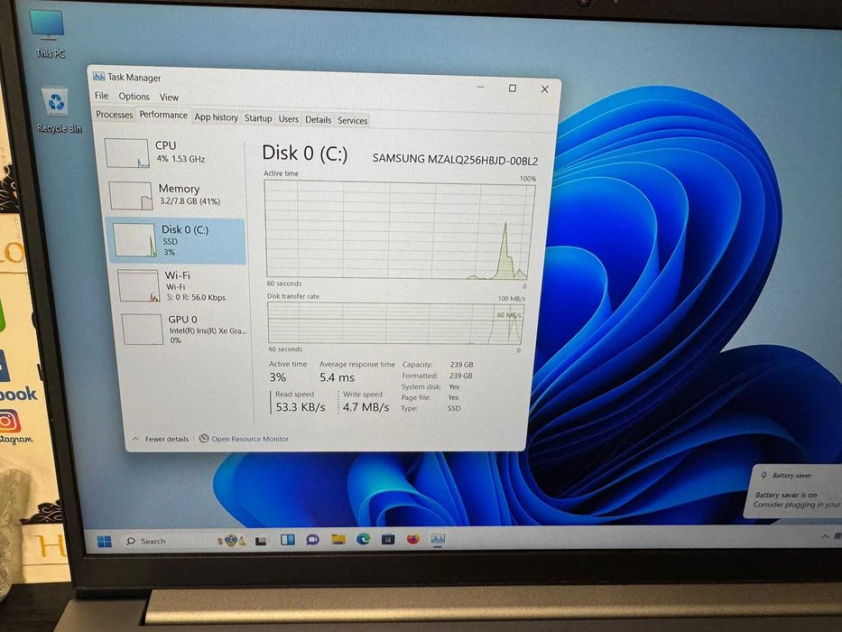The width and height of the screenshot is (842, 632).
Task: Click the Fewer details label
Action: click(167, 439)
